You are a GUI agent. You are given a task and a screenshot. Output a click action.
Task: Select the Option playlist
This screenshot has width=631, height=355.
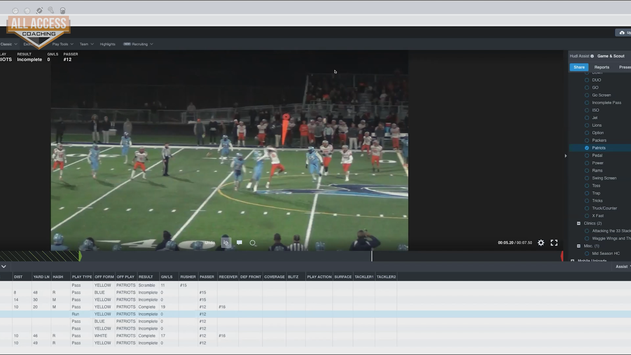click(587, 133)
